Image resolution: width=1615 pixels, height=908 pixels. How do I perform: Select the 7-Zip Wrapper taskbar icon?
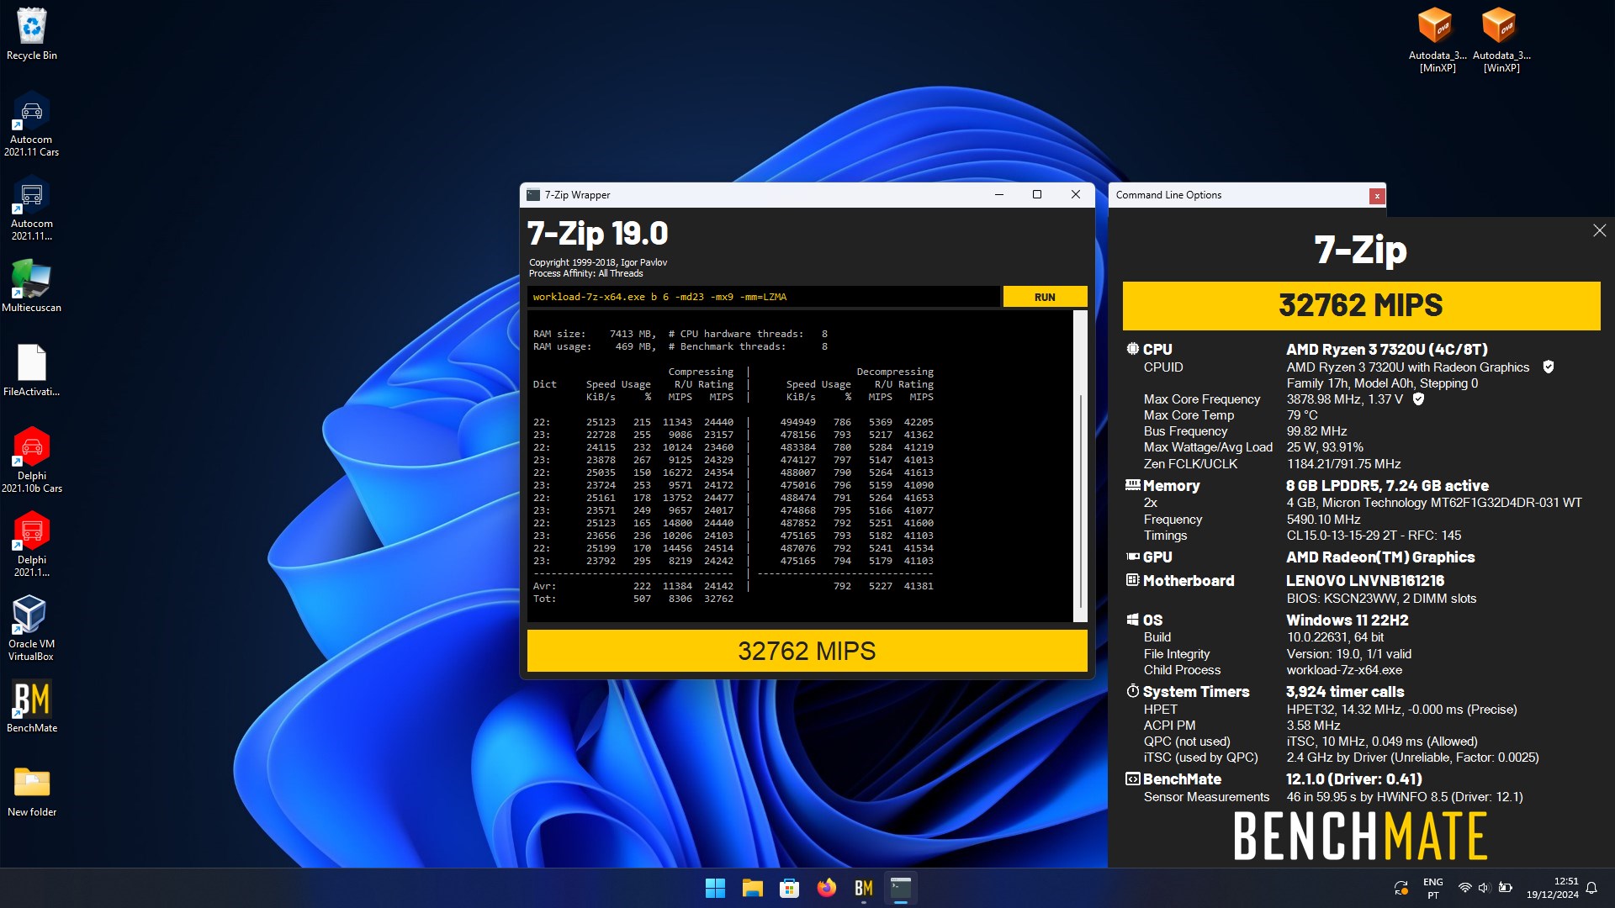[900, 888]
